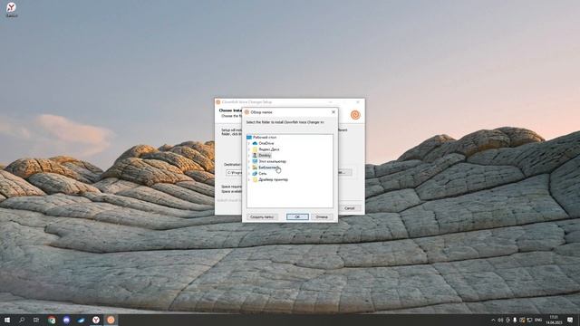The width and height of the screenshot is (580, 326).
Task: Click the Clownfish logo in Setup header
Action: [x=355, y=115]
